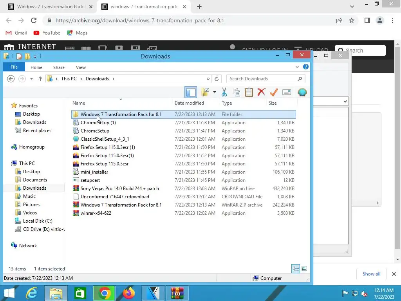Click the folder options toolbar icon
Screen dimensions: 401x301
tap(205, 92)
